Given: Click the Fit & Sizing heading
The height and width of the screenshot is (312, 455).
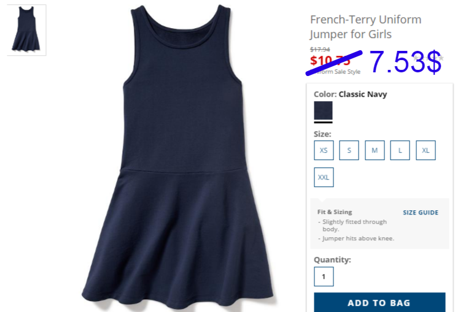Looking at the screenshot, I should coord(335,211).
